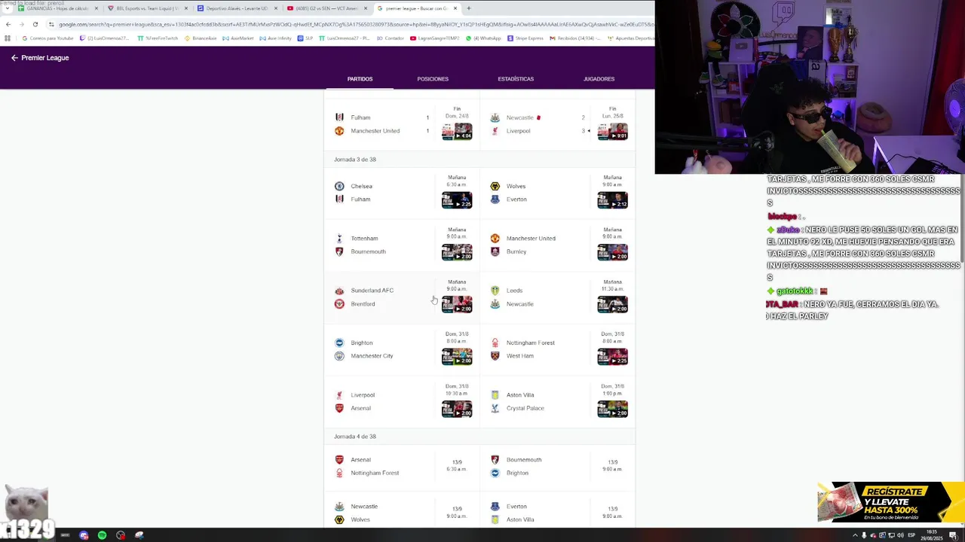Switch to the GANANCIAS spreadsheet browser tab
Image resolution: width=965 pixels, height=542 pixels.
57,8
